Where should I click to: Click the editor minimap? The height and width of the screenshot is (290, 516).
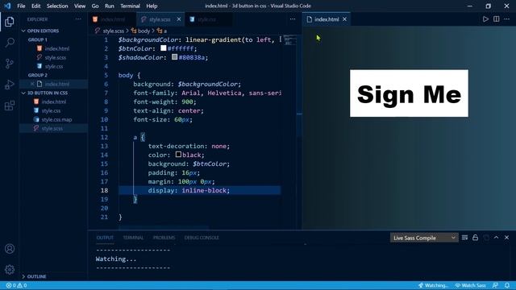290,40
